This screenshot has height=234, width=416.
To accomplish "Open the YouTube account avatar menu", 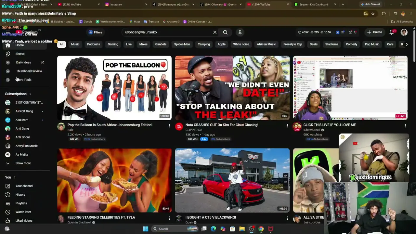I will pos(404,32).
